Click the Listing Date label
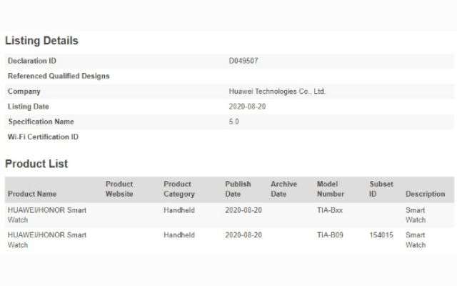This screenshot has height=286, width=457. tap(29, 107)
